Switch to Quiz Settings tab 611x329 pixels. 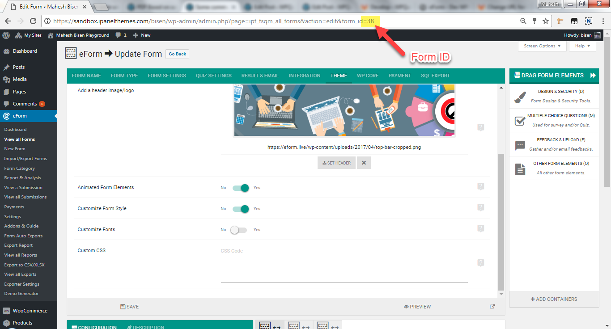pyautogui.click(x=213, y=76)
